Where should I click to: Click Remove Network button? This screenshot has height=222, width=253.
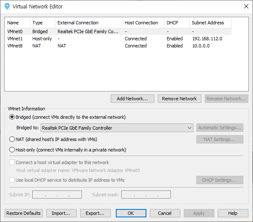(x=180, y=99)
